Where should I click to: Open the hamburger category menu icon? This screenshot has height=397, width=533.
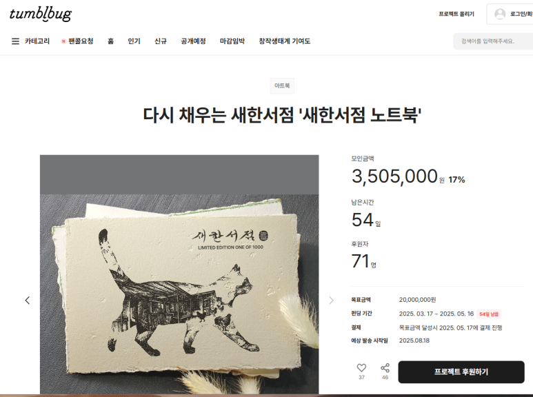15,41
